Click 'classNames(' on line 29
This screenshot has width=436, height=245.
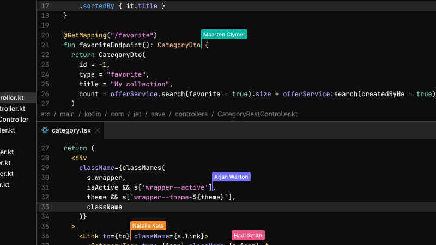144,168
